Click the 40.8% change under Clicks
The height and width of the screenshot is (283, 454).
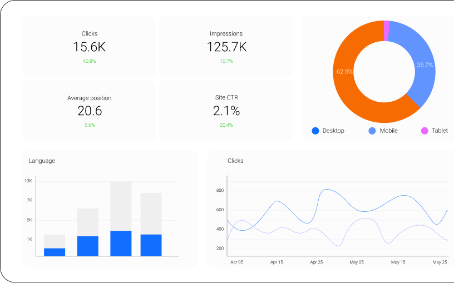(89, 61)
